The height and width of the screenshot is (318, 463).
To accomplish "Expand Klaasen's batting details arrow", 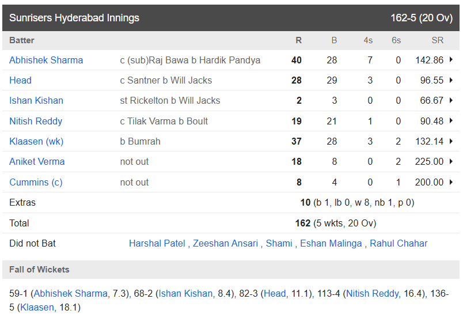I will click(x=451, y=141).
